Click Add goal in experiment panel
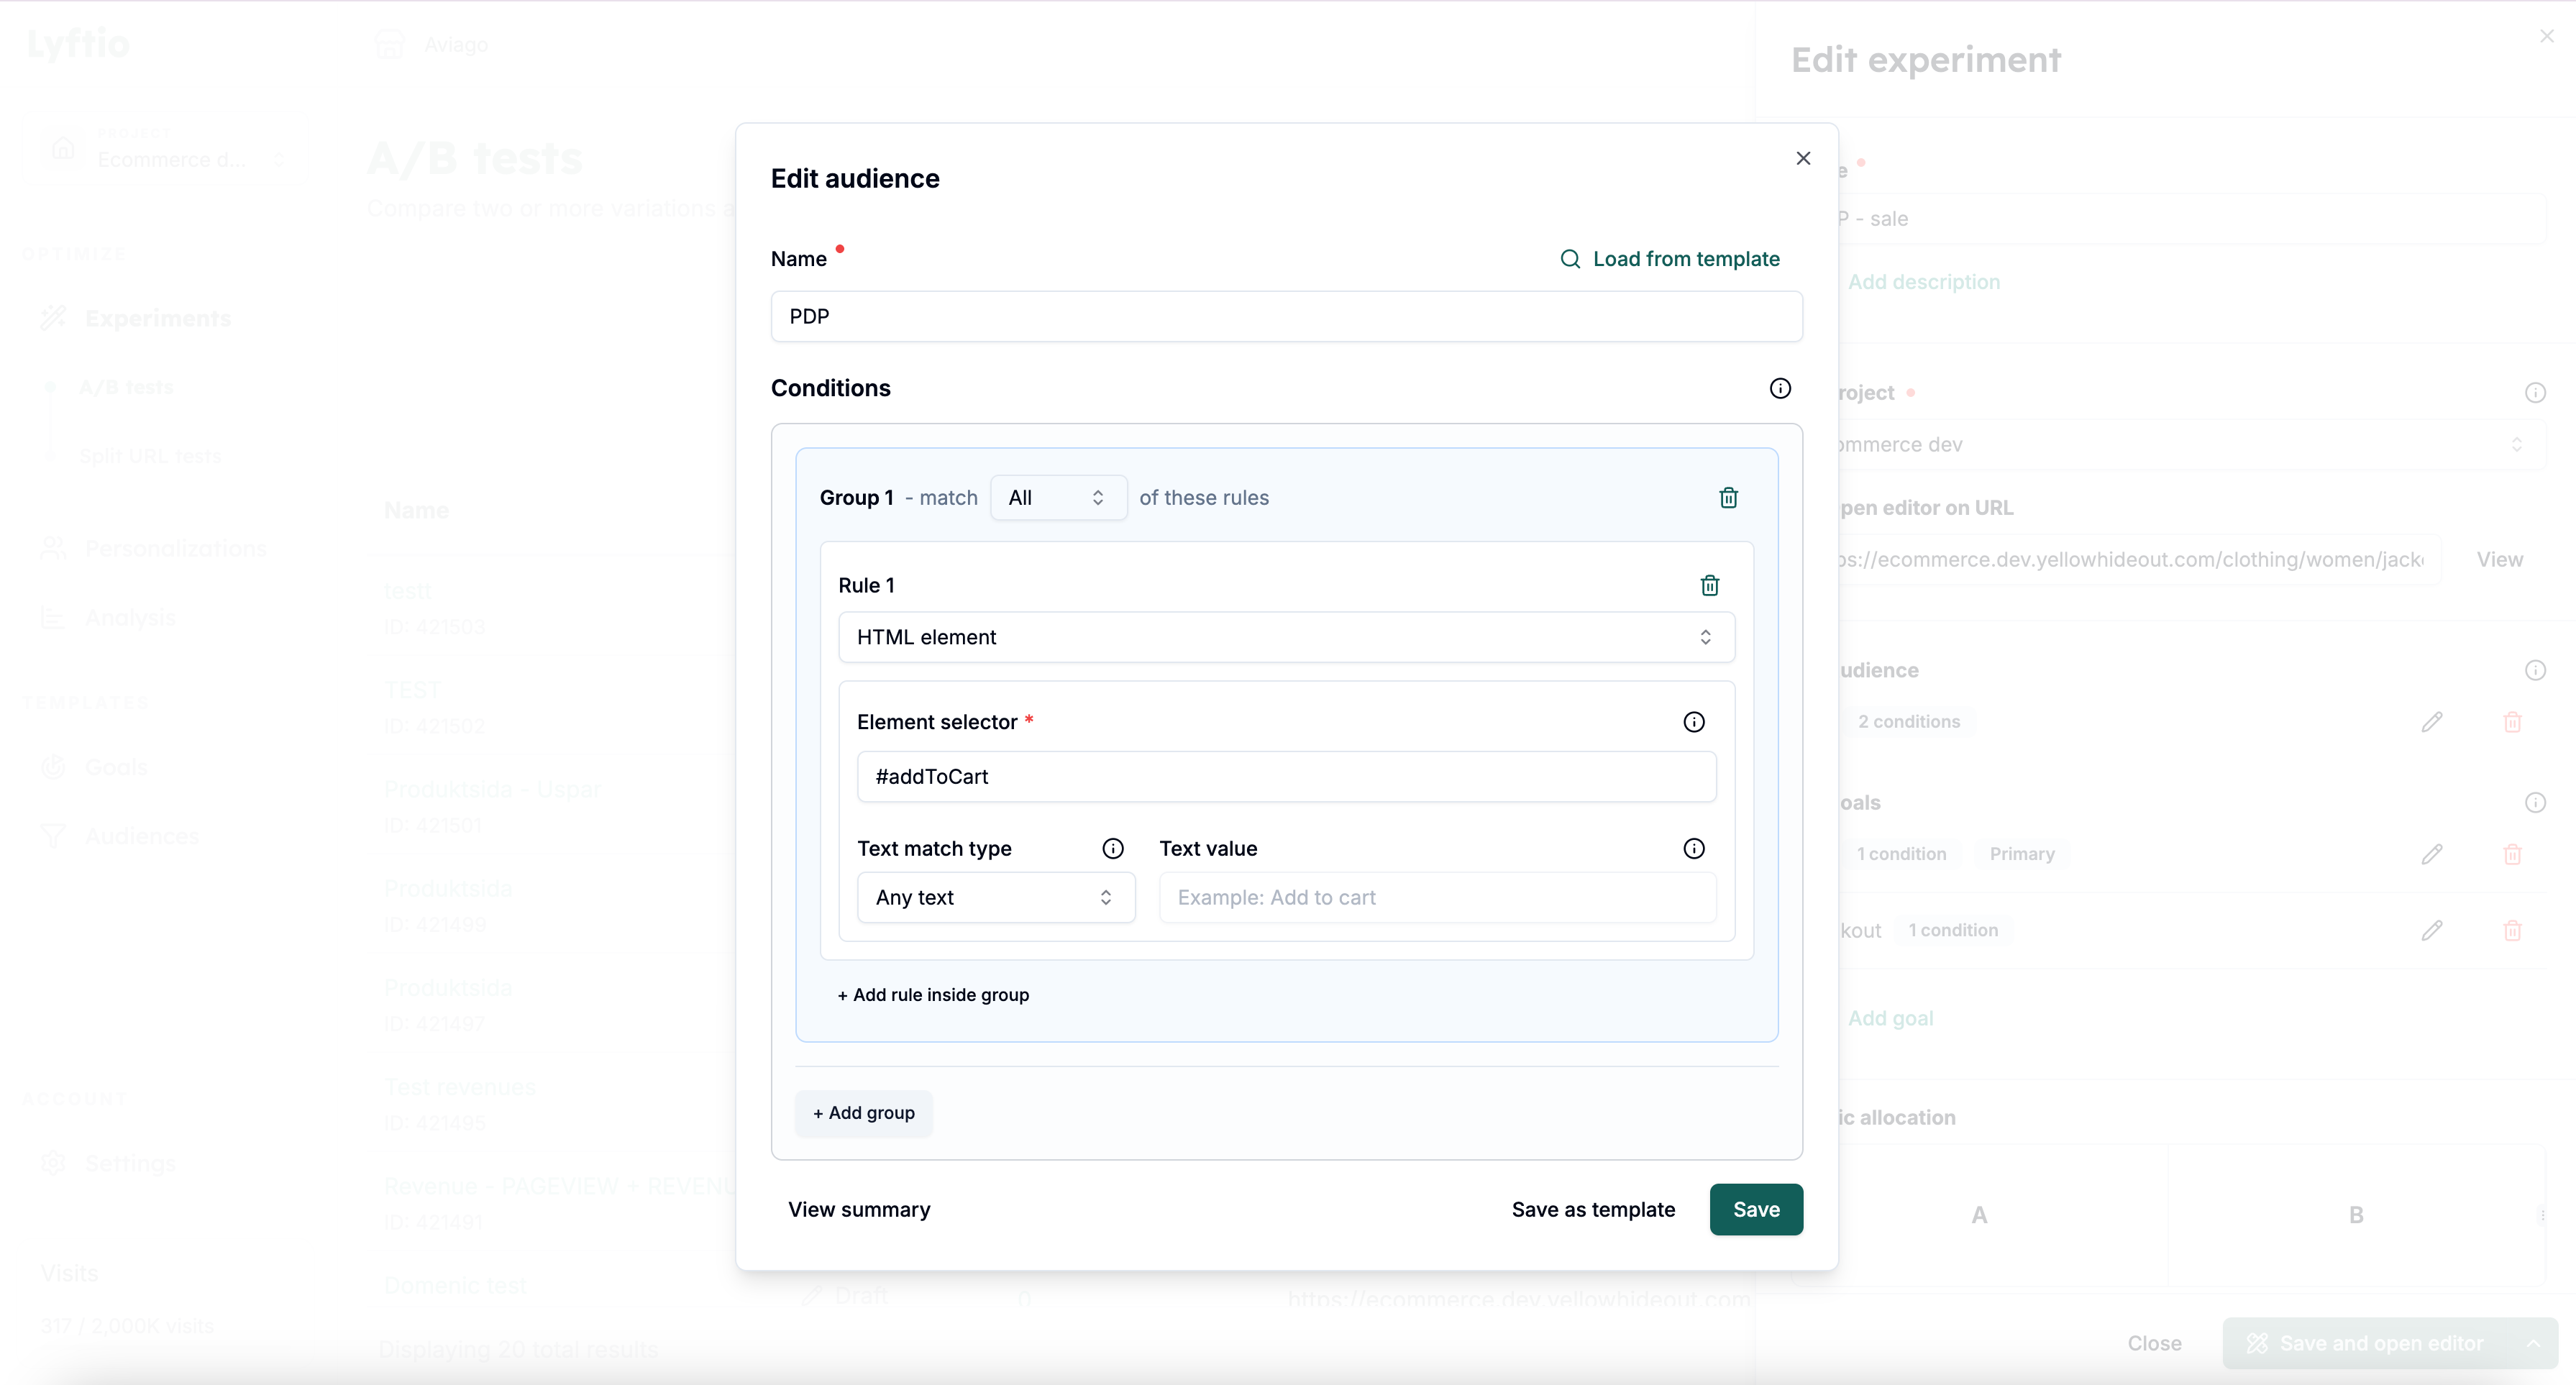 1890,1018
